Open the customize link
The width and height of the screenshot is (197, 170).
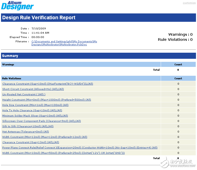pos(189,3)
